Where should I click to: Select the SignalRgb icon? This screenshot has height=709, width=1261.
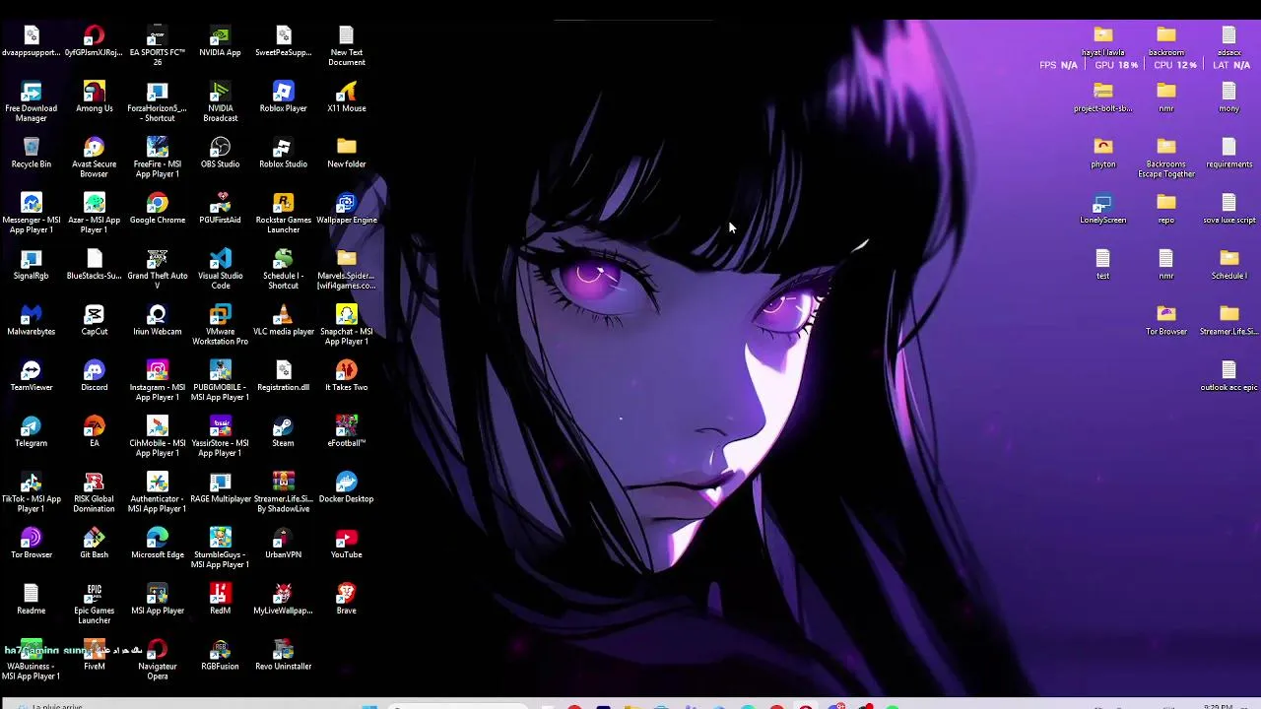(32, 266)
